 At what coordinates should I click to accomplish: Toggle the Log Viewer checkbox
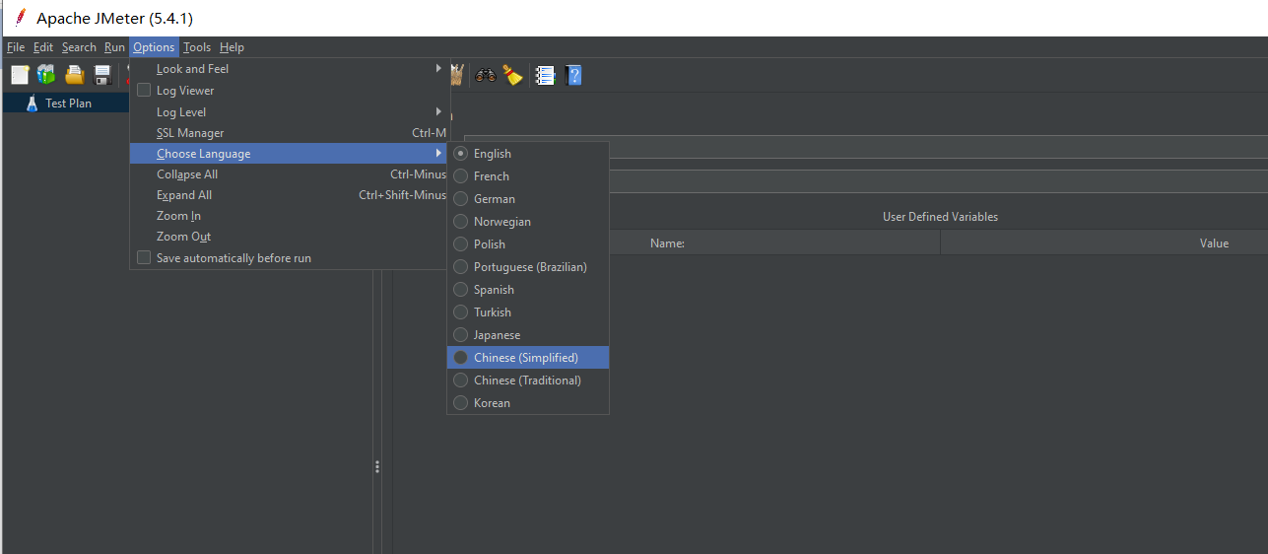point(144,90)
